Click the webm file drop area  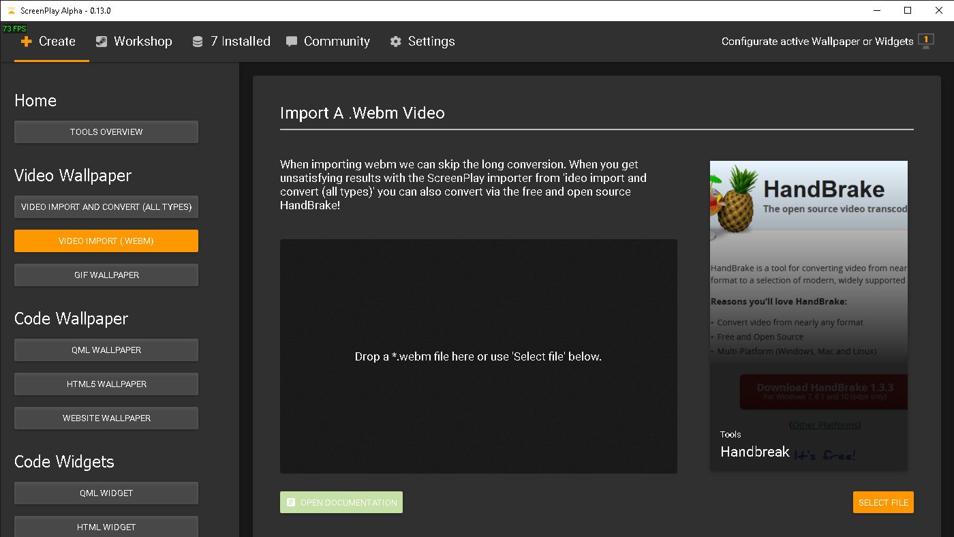click(x=478, y=356)
